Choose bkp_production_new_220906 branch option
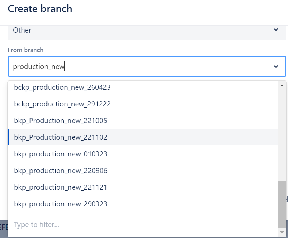Screen dimensions: 288x240 61,171
